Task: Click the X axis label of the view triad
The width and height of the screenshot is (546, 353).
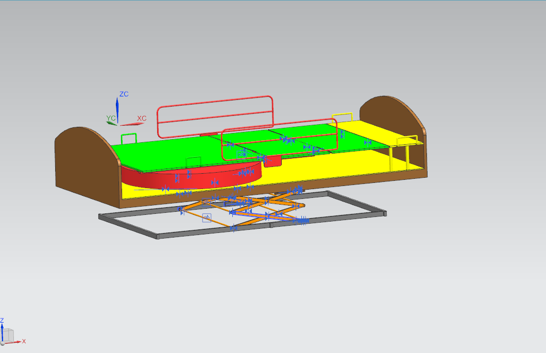Action: (x=24, y=341)
